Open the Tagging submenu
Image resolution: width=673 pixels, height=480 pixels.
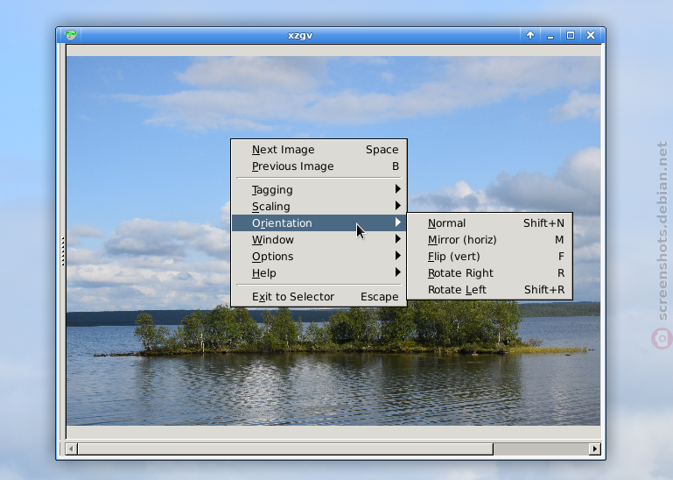click(x=319, y=189)
